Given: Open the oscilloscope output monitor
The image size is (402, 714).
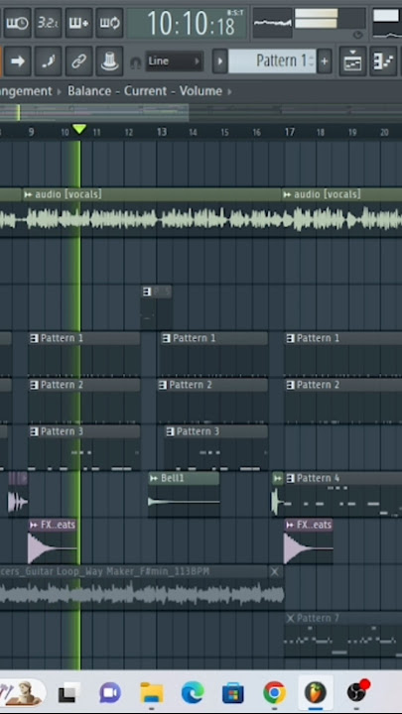Looking at the screenshot, I should click(272, 22).
